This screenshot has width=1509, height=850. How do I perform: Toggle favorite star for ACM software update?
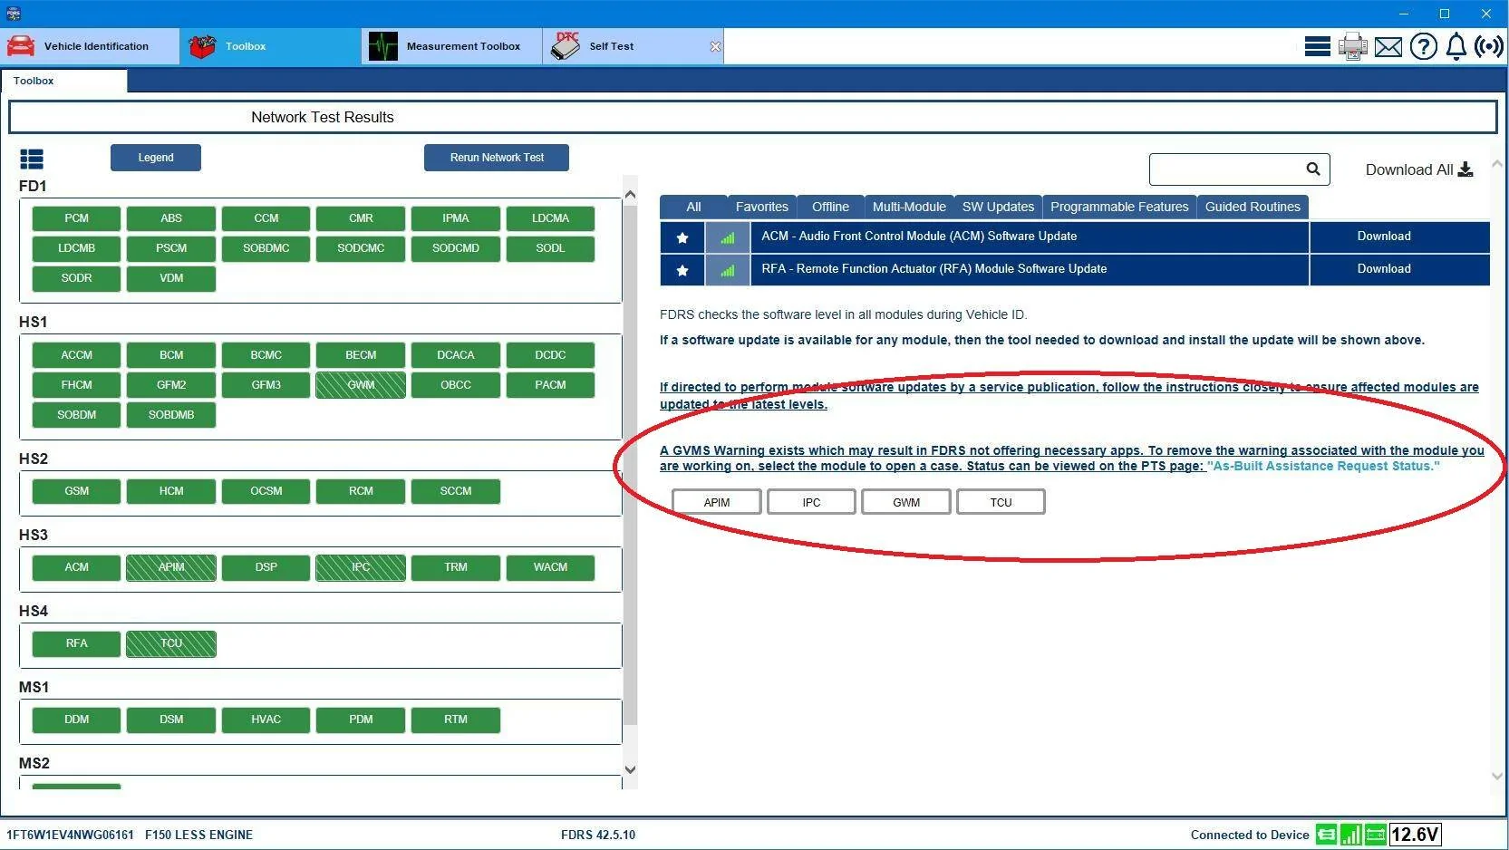click(682, 237)
